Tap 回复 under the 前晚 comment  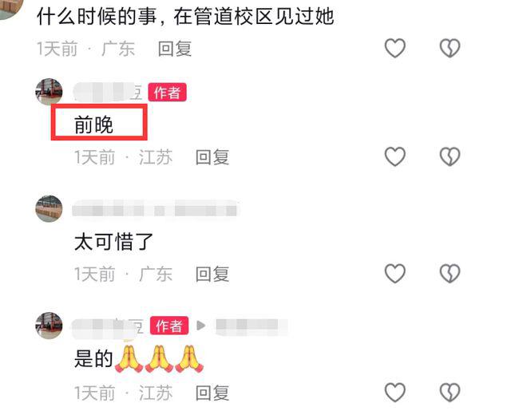[212, 157]
